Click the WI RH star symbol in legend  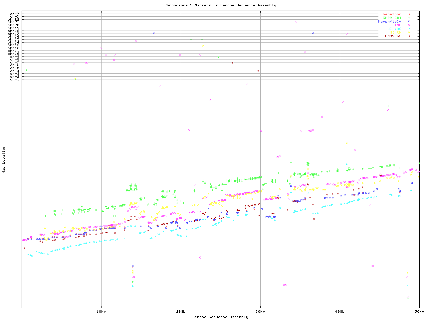(x=409, y=33)
